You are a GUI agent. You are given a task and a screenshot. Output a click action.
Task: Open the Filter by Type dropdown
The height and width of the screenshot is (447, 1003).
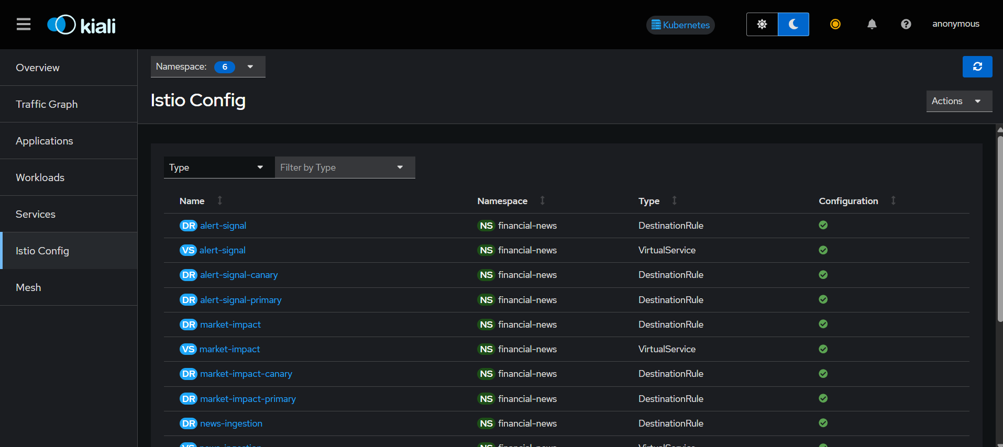point(345,167)
